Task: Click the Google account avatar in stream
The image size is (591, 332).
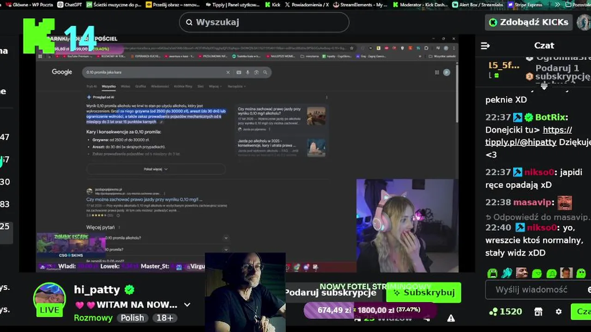Action: 446,72
